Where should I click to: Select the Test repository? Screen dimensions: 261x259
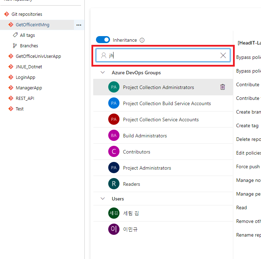(x=20, y=109)
